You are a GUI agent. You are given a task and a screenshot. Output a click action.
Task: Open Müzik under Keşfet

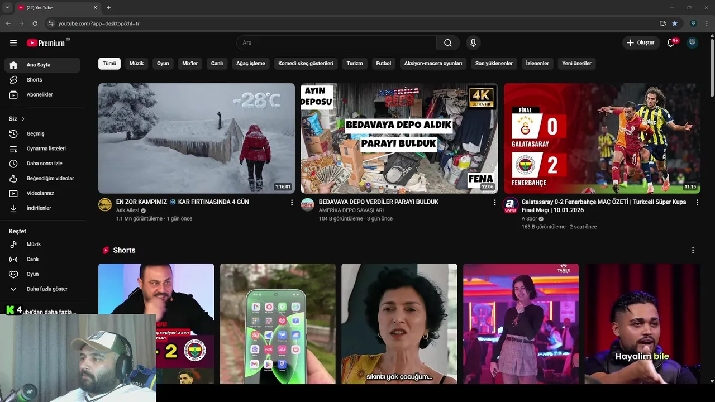coord(42,245)
